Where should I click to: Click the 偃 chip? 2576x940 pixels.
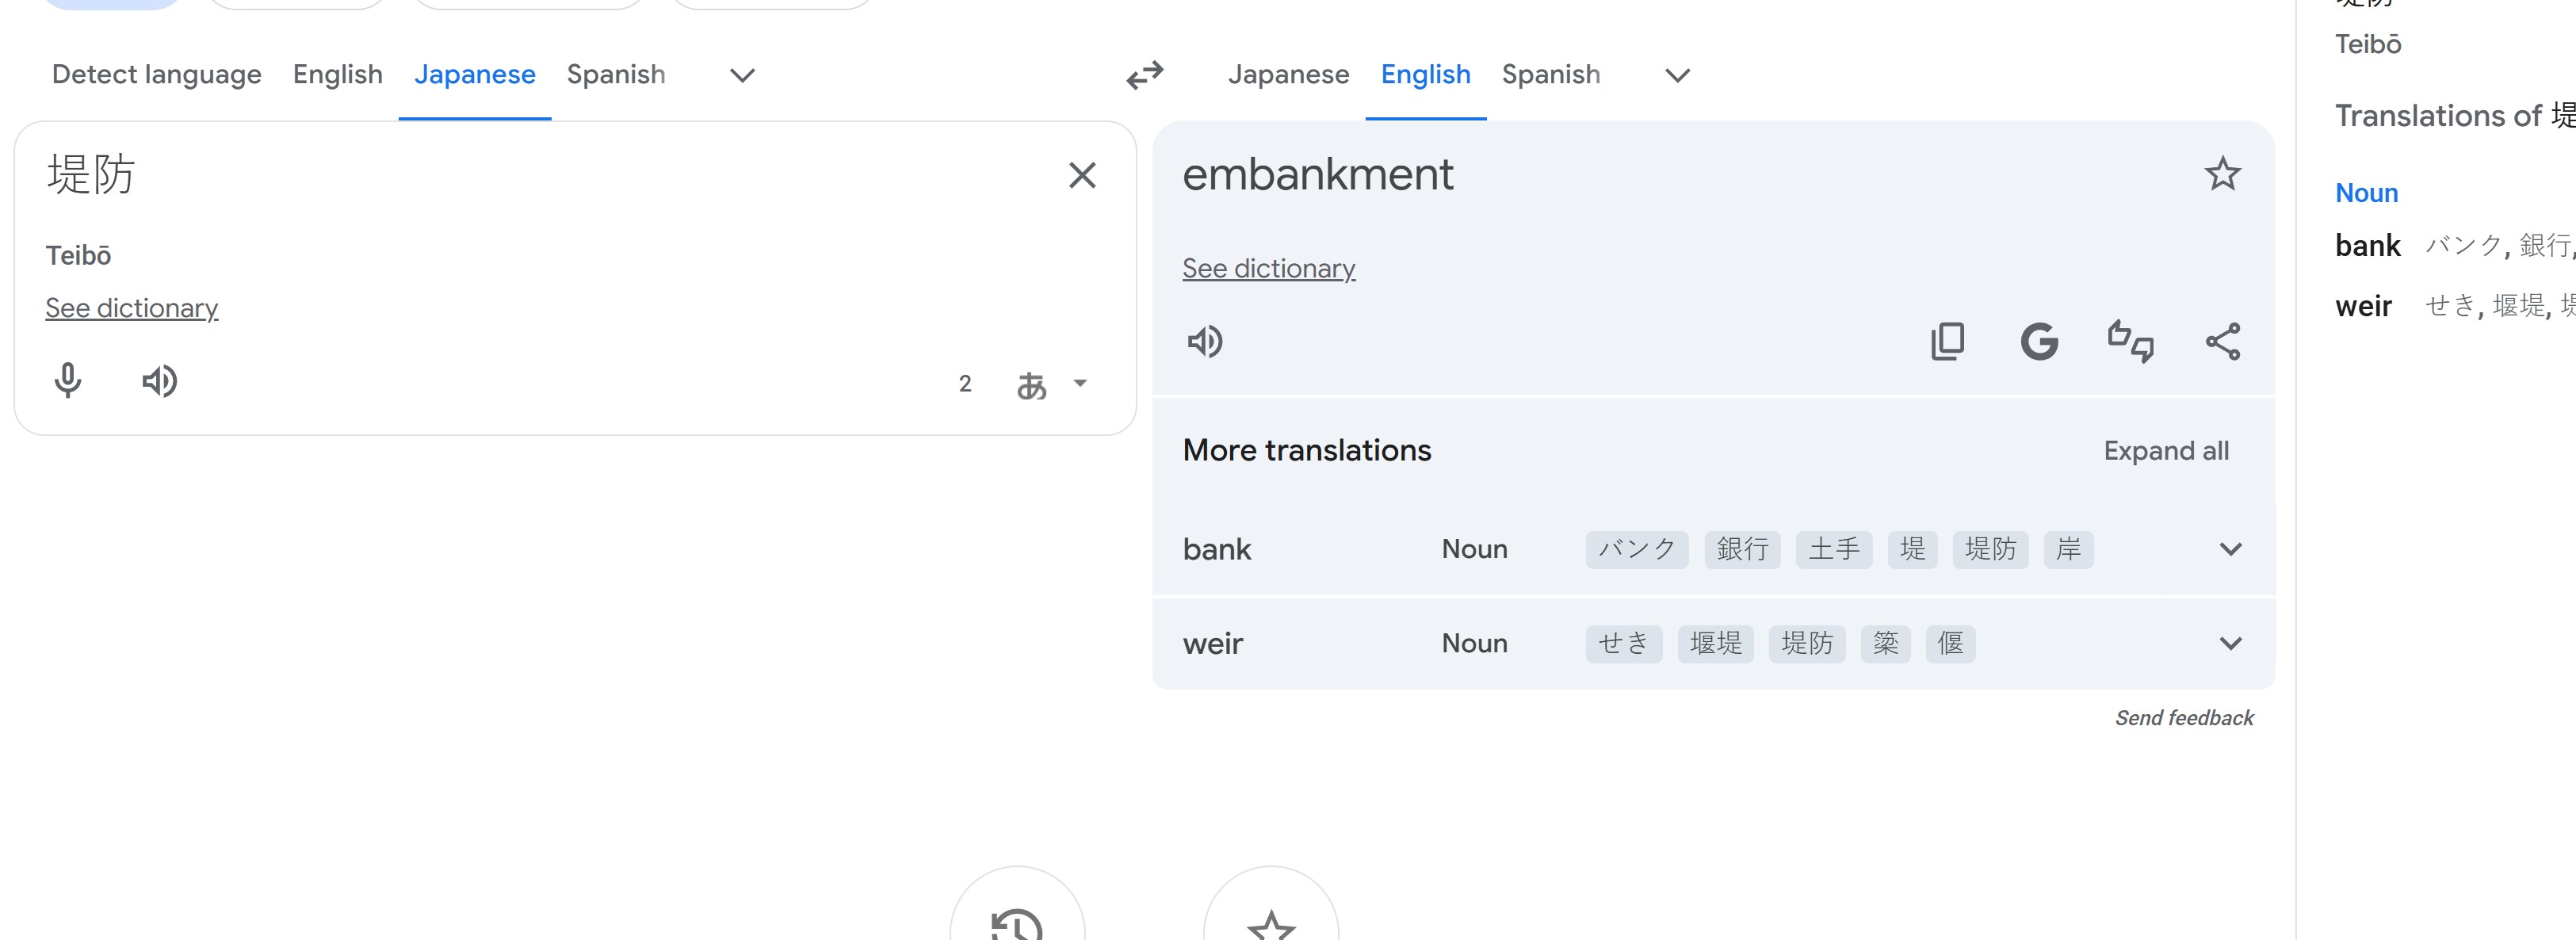(x=1950, y=643)
